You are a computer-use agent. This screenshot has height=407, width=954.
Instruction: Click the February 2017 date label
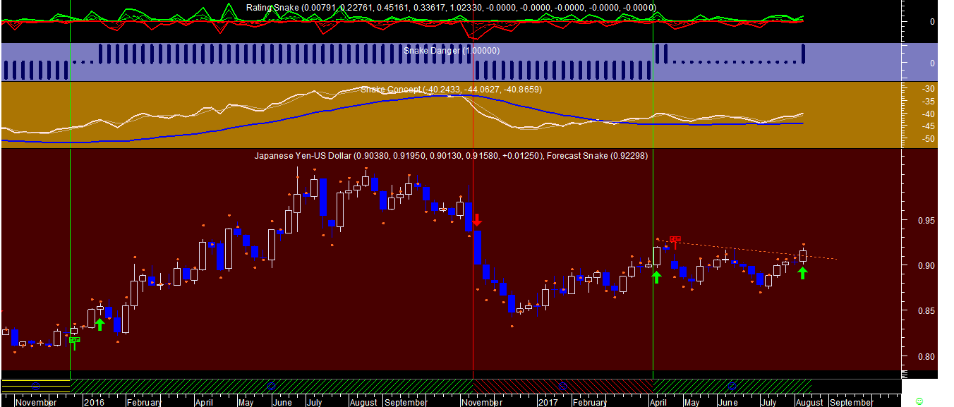point(589,403)
